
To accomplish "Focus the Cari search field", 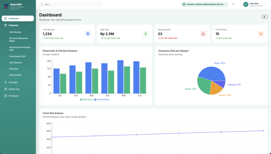I will (71, 4).
